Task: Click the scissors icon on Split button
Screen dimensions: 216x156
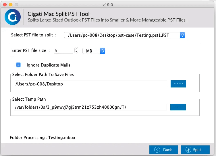Action: [x=188, y=150]
